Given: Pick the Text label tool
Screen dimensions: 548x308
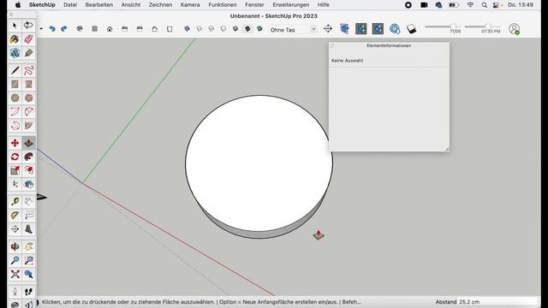Looking at the screenshot, I should pos(28,215).
